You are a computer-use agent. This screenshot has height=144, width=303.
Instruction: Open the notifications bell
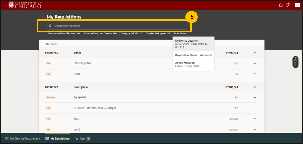pyautogui.click(x=287, y=5)
